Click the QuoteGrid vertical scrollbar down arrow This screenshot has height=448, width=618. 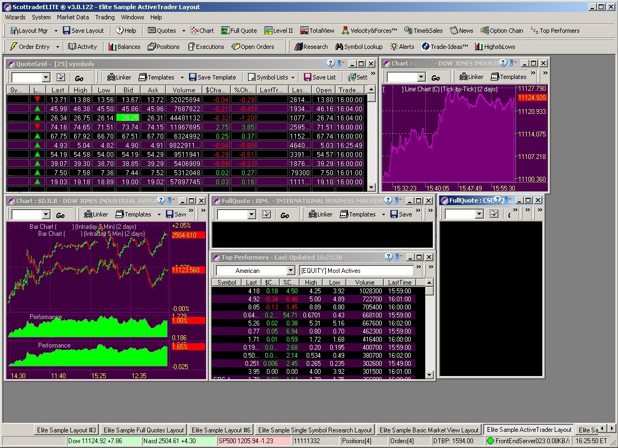tap(370, 187)
